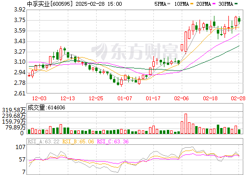
Task: Click the 02-06 date axis label
Action: [182, 98]
